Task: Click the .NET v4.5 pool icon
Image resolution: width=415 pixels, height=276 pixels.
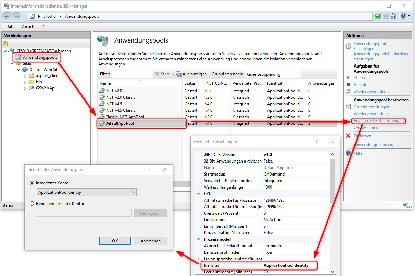Action: (102, 104)
